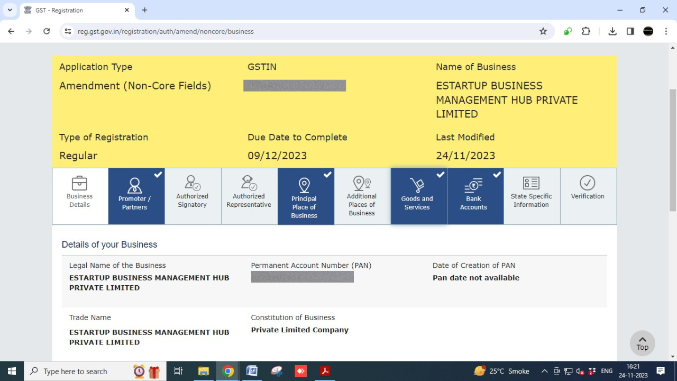
Task: Go to Authorized Signatory tab
Action: coord(193,196)
